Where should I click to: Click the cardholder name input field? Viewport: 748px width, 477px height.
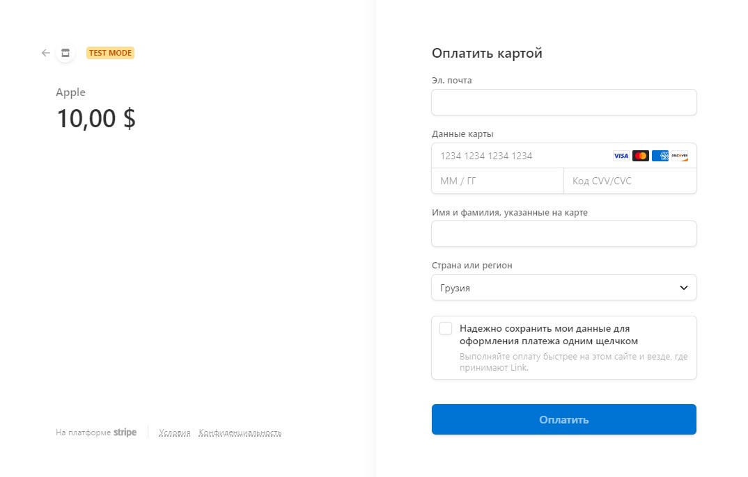(564, 234)
